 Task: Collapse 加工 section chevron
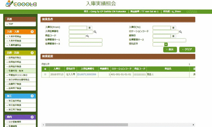pyautogui.click(x=32, y=96)
